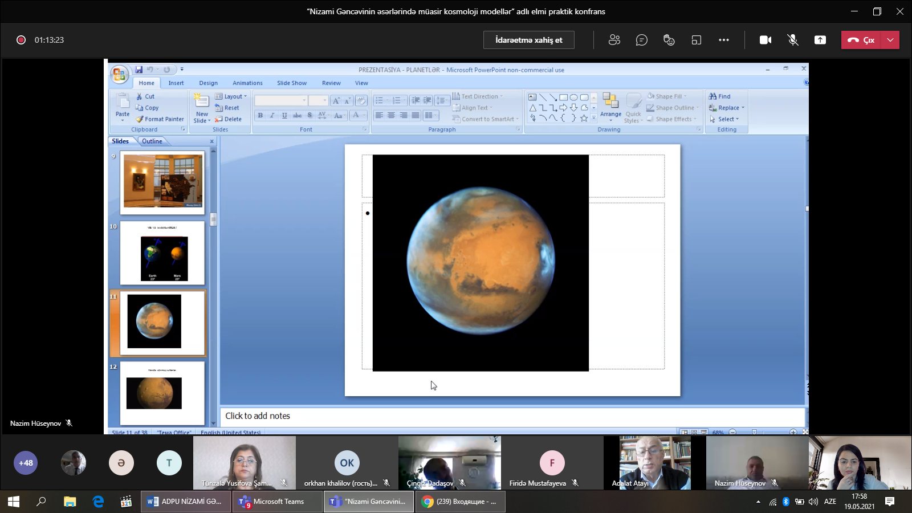Open more actions ellipsis in Teams
The height and width of the screenshot is (513, 912).
(x=723, y=40)
